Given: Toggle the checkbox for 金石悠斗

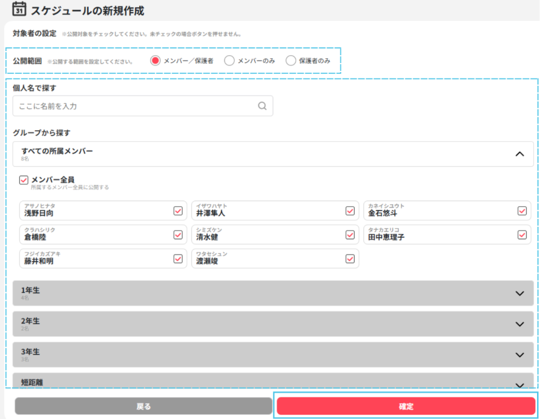Looking at the screenshot, I should [x=522, y=211].
